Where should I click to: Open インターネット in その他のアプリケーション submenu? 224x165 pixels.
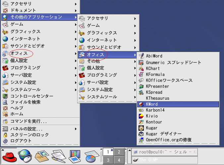108,40
